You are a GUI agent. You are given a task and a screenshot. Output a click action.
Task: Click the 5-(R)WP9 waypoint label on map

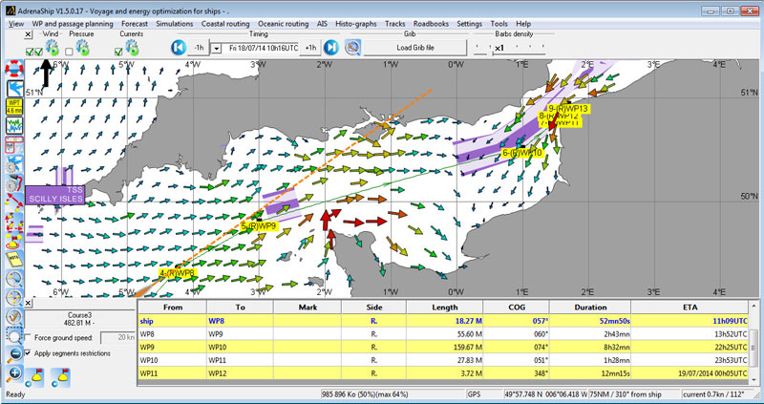tap(260, 226)
